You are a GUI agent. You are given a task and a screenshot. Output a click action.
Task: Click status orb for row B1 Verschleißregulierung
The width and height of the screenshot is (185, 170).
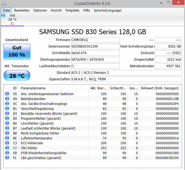click(x=7, y=109)
